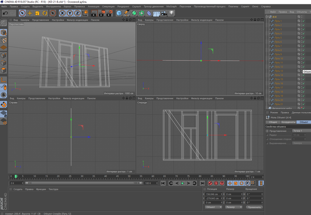Add a Cube primitive from toolbar
The image size is (311, 215).
[x=119, y=13]
